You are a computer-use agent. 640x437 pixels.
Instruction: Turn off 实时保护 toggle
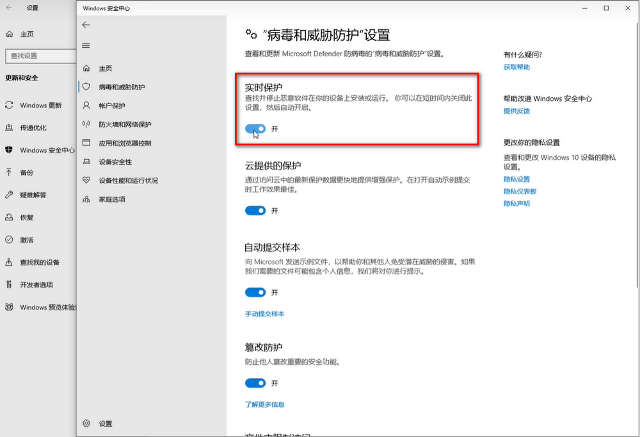[x=255, y=128]
